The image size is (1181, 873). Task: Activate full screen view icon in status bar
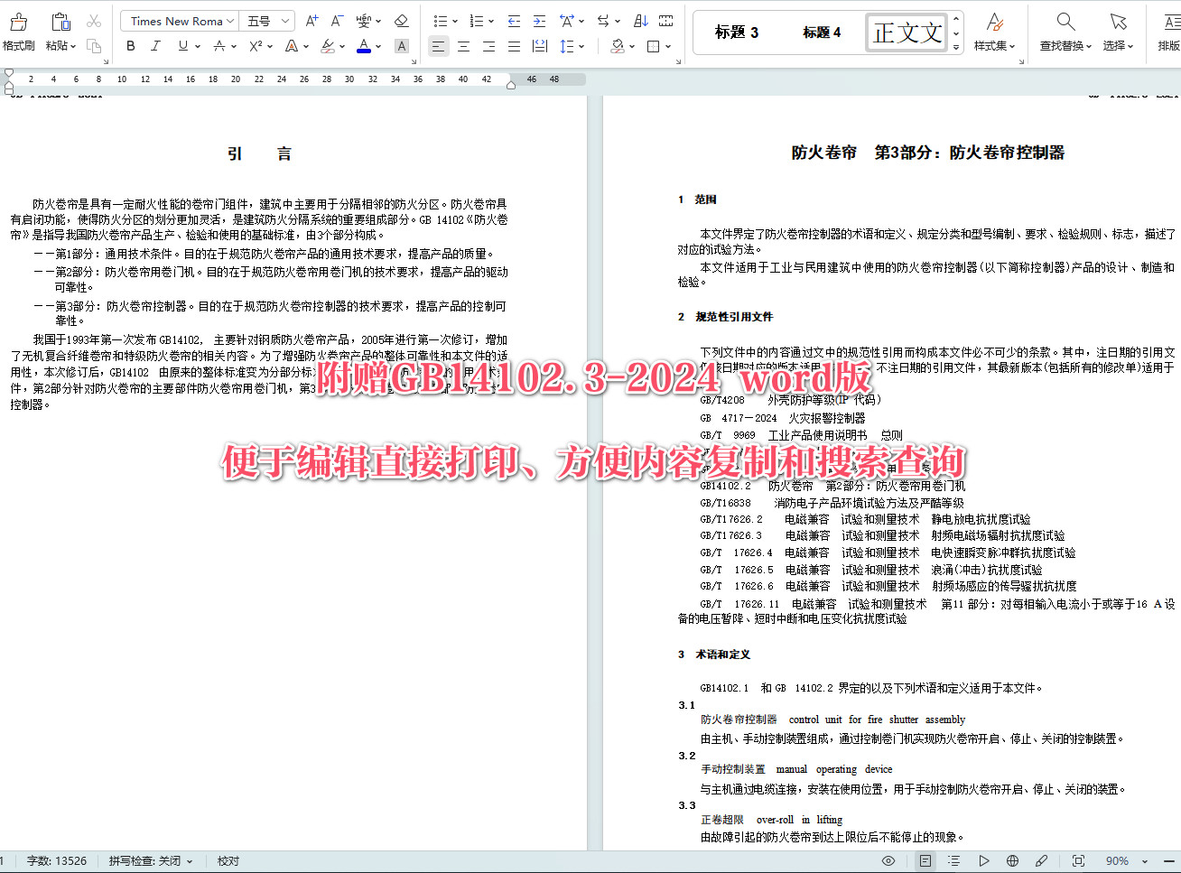click(x=1077, y=860)
